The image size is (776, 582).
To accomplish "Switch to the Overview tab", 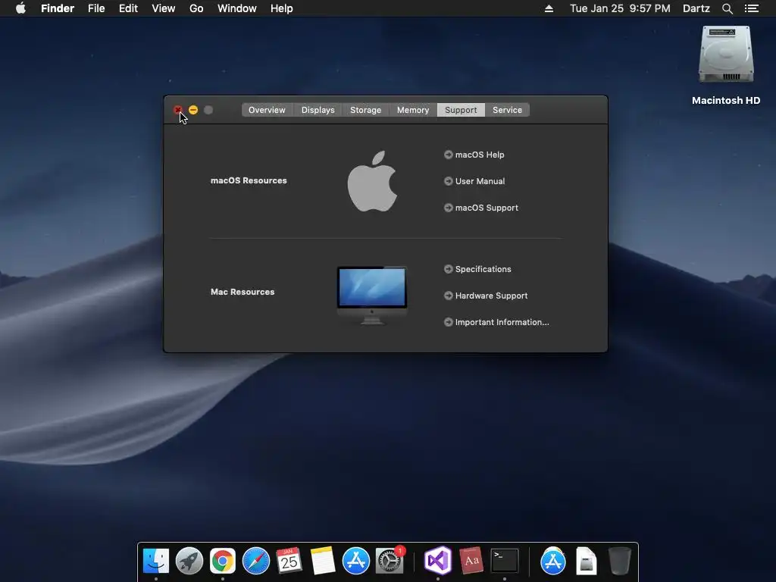I will [267, 110].
